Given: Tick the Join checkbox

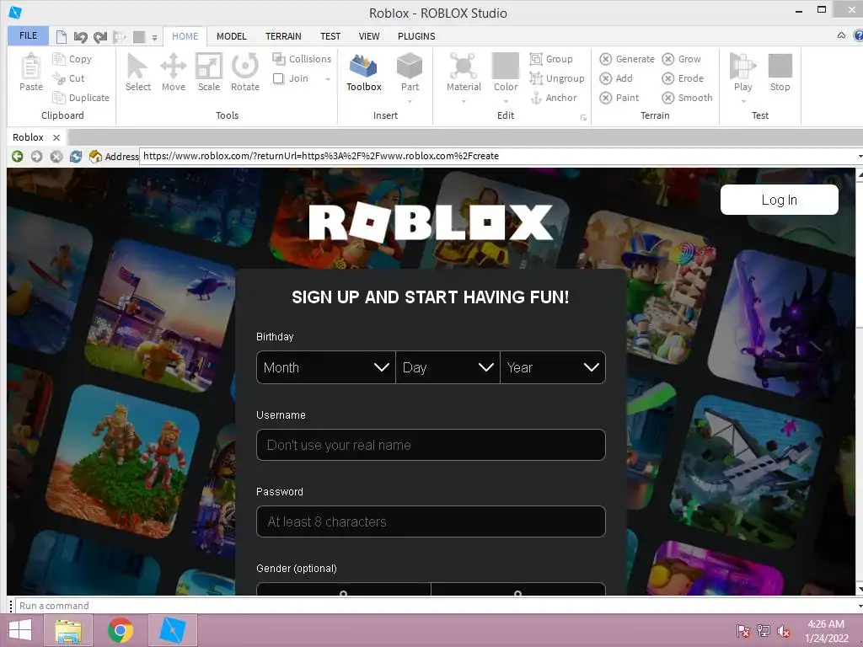Looking at the screenshot, I should pos(278,78).
